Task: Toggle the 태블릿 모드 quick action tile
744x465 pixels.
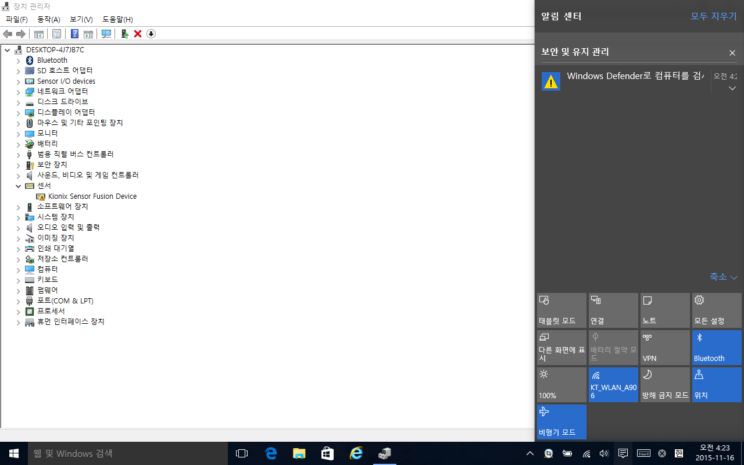Action: 561,310
